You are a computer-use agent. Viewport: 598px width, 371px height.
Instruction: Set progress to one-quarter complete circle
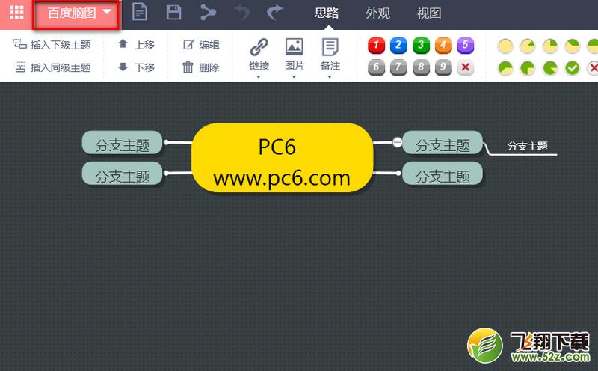click(x=550, y=46)
